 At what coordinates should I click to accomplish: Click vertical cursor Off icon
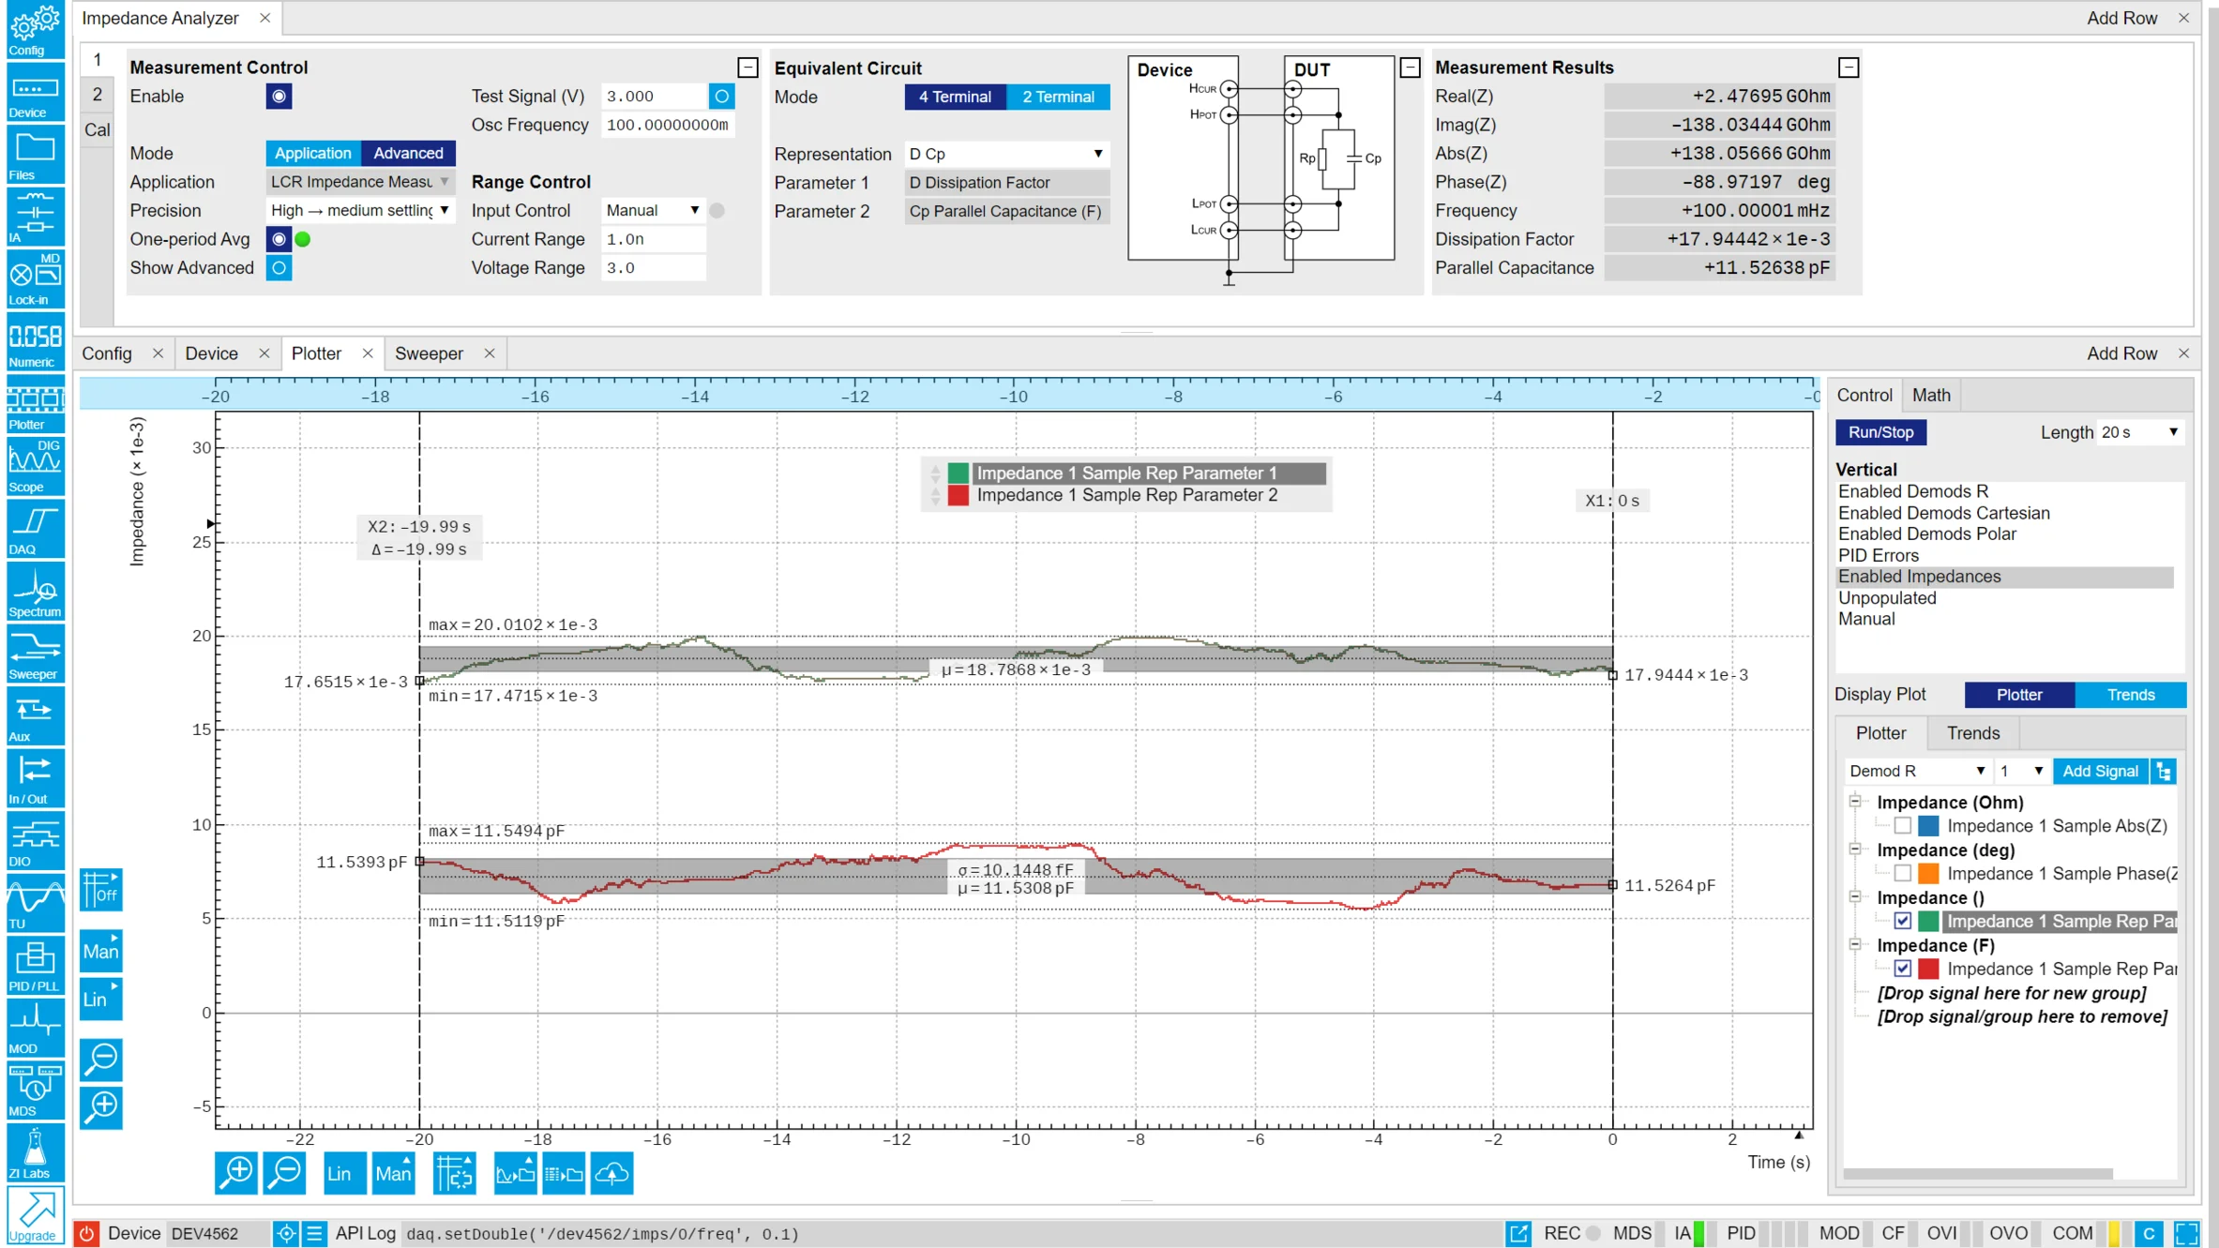coord(101,890)
